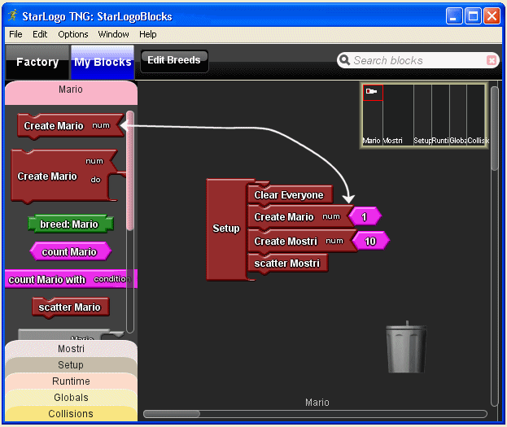Expand the Runtime drawer
The height and width of the screenshot is (427, 507).
coord(71,381)
